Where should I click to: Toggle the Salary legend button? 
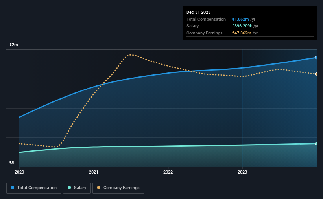point(77,188)
